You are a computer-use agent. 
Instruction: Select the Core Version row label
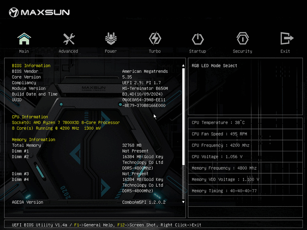coord(27,77)
